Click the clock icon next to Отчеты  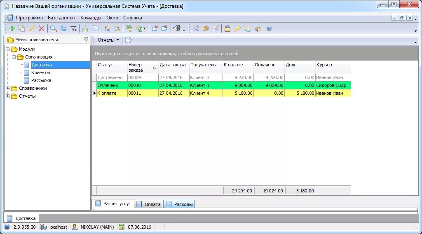[x=128, y=40]
